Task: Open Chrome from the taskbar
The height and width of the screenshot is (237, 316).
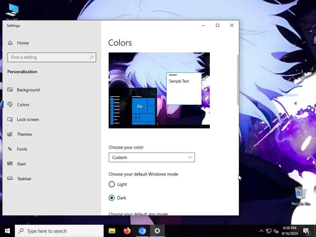Action: point(142,231)
